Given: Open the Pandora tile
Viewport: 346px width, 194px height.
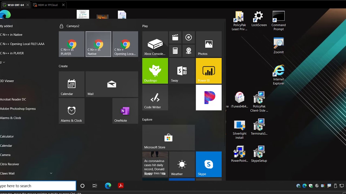Looking at the screenshot, I should pos(209,98).
